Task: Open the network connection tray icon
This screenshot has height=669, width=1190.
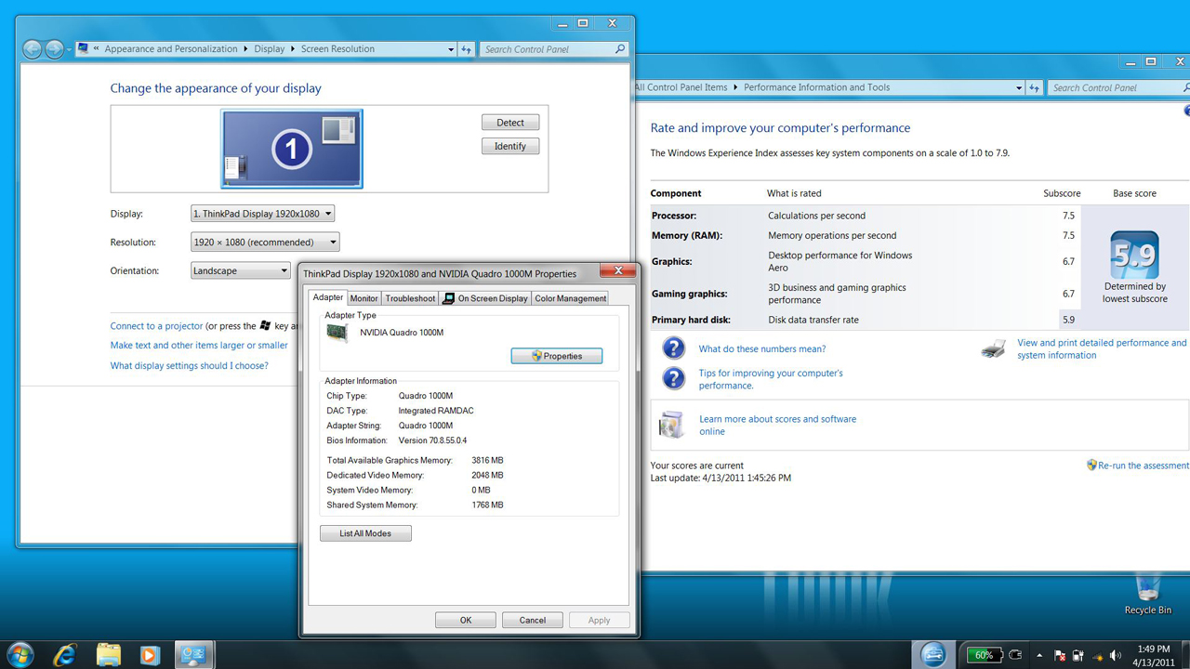Action: click(1097, 656)
